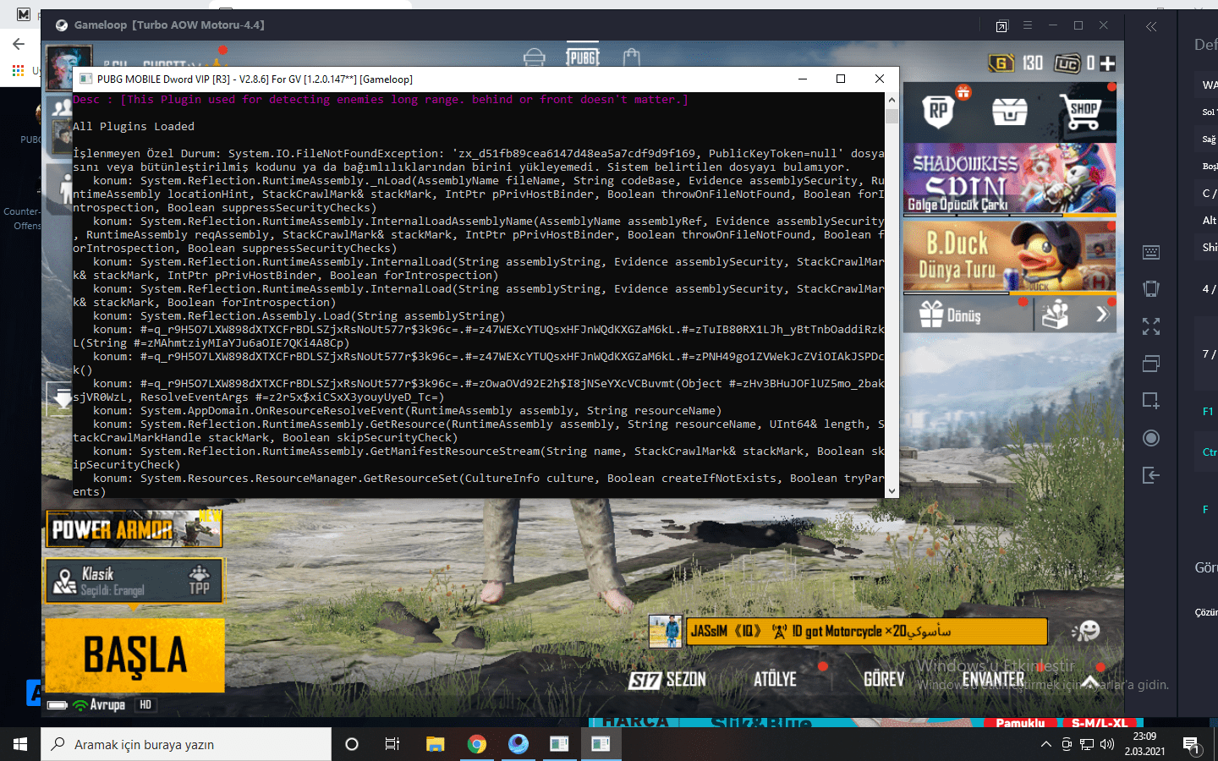
Task: Click the pink plugin description line
Action: click(381, 100)
